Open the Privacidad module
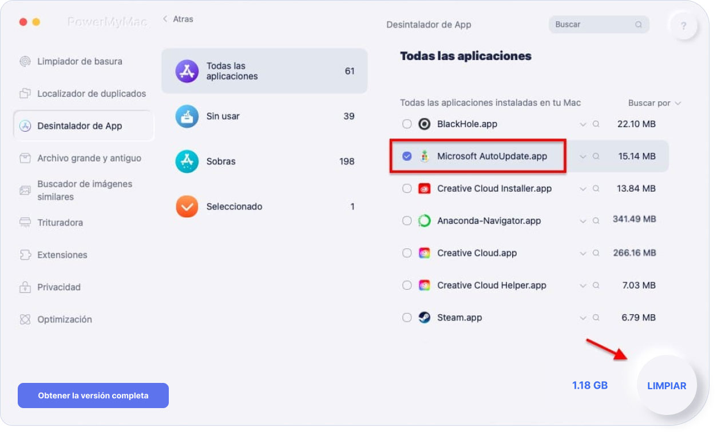Image resolution: width=717 pixels, height=435 pixels. (x=59, y=287)
